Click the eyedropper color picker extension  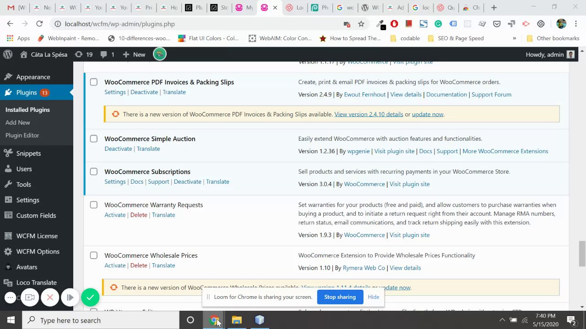(x=380, y=24)
